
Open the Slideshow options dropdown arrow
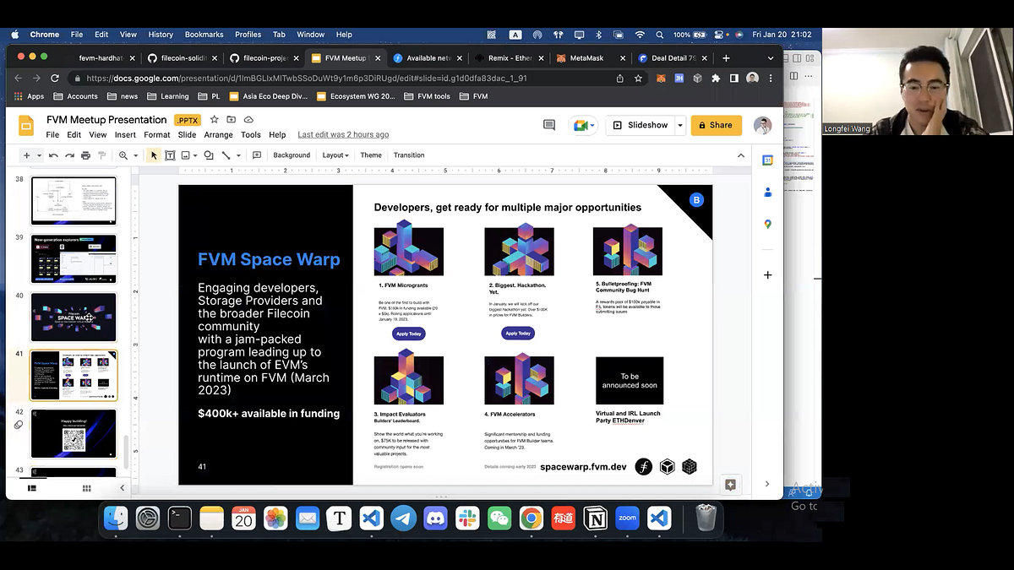(680, 124)
